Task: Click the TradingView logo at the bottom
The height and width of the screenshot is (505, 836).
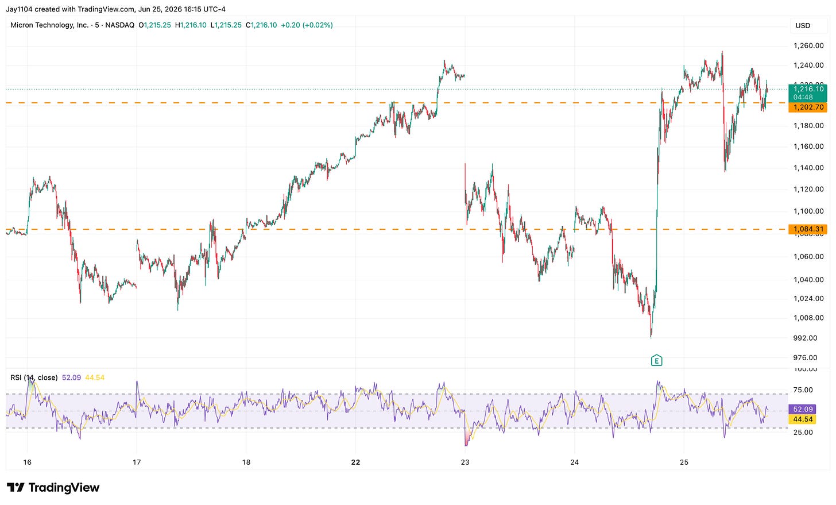Action: (53, 488)
